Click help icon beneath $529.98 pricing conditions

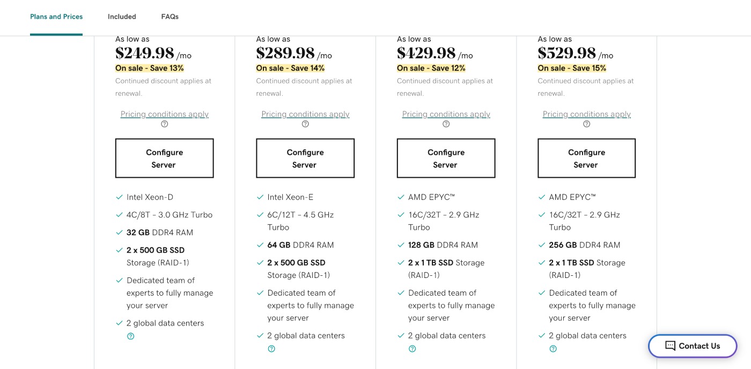point(586,124)
